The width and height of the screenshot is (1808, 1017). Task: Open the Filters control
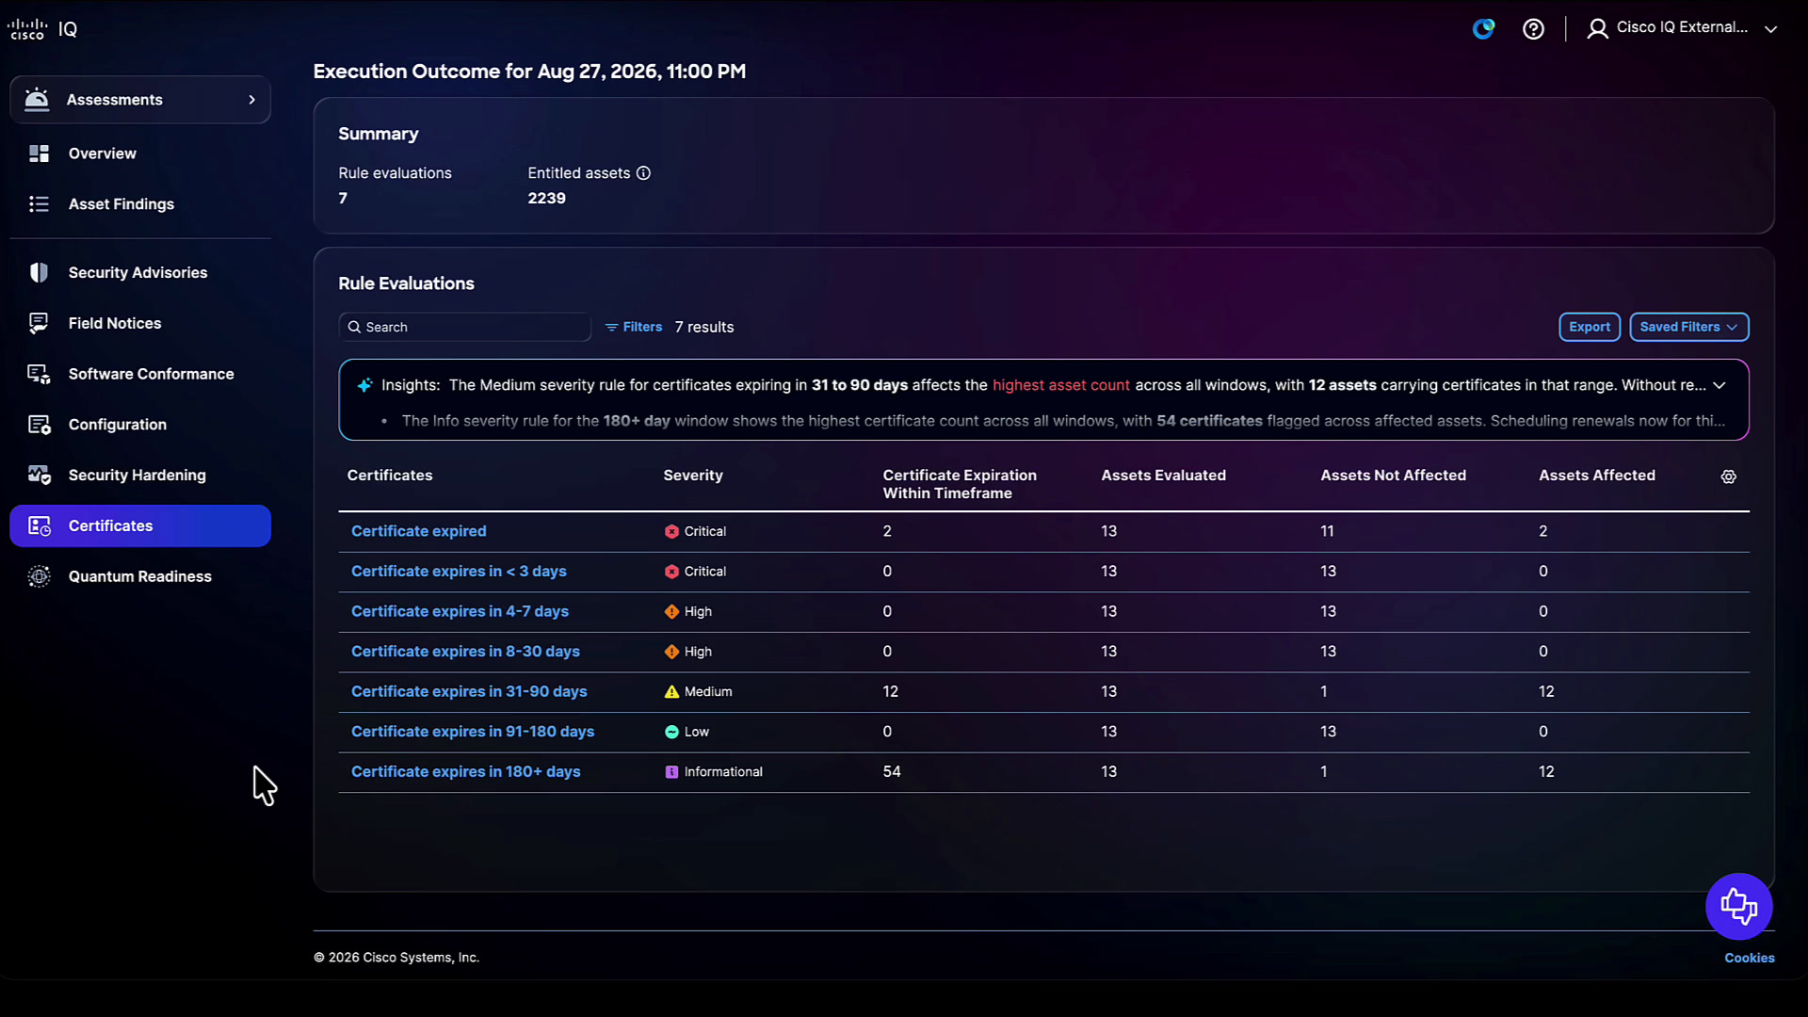click(x=634, y=327)
